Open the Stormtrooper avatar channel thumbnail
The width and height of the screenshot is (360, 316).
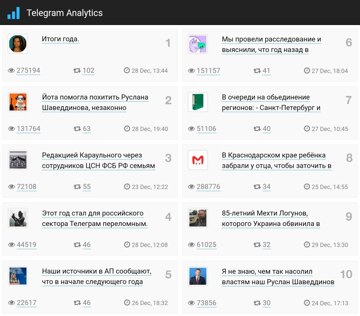point(18,102)
